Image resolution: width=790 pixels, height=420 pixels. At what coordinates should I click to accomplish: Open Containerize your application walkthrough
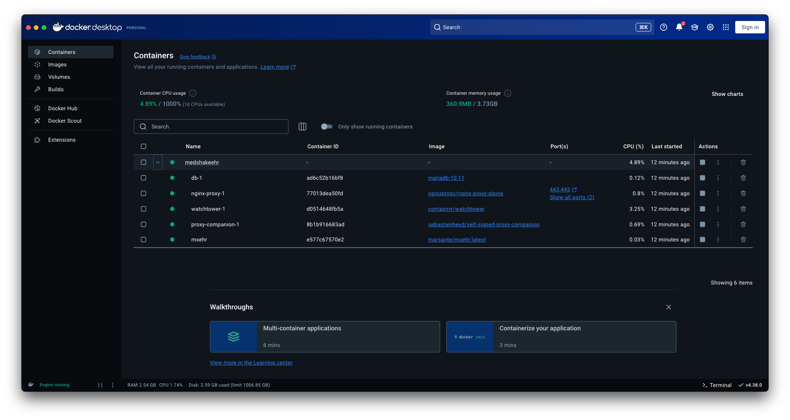click(561, 337)
